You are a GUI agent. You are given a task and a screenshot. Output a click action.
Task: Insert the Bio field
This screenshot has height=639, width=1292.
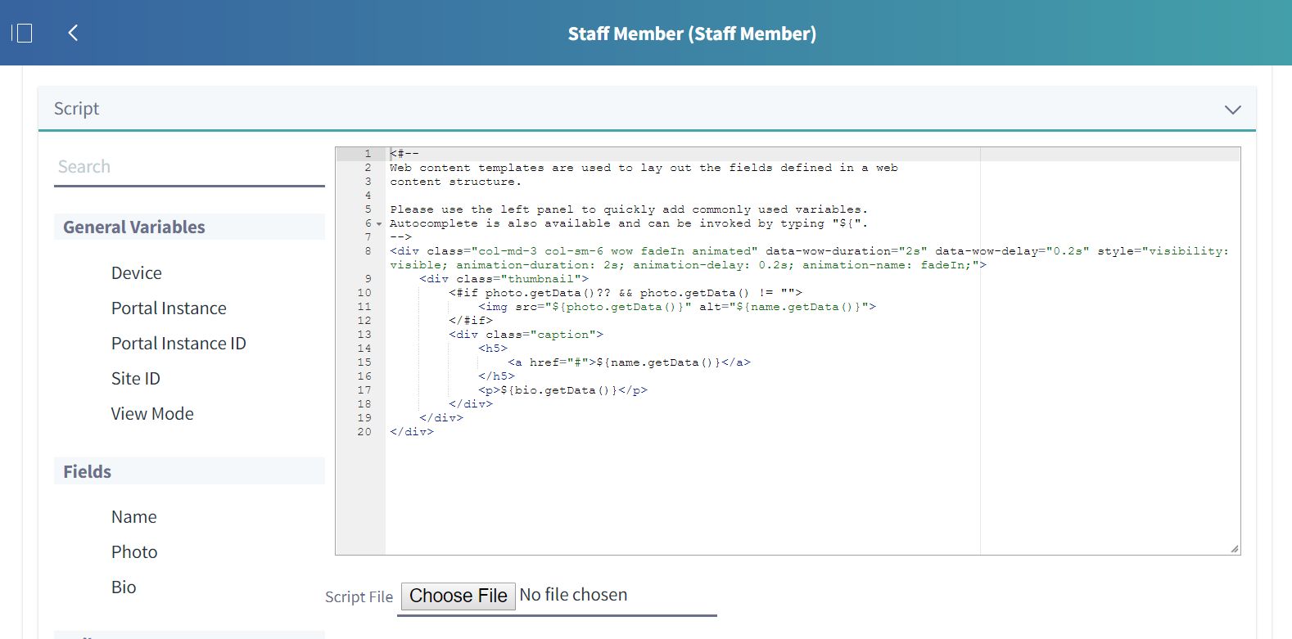point(124,587)
